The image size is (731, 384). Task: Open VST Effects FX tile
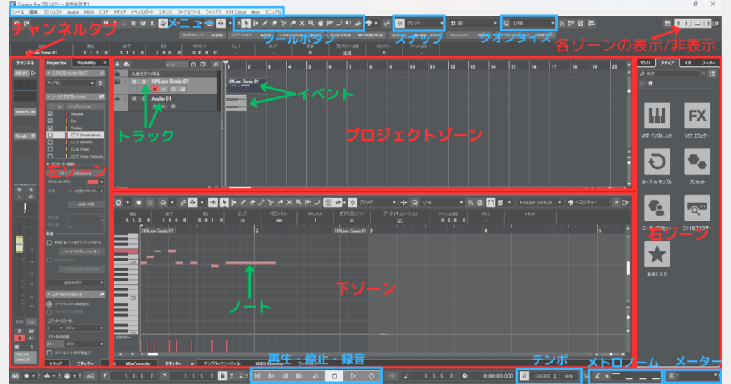pyautogui.click(x=697, y=116)
